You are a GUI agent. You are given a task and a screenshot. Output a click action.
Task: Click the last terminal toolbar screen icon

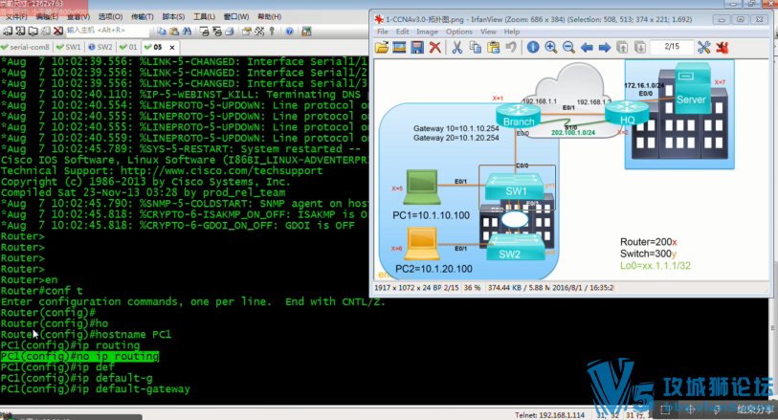click(306, 32)
